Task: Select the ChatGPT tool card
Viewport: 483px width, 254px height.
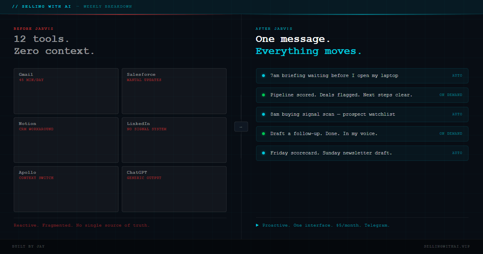Action: (x=174, y=189)
